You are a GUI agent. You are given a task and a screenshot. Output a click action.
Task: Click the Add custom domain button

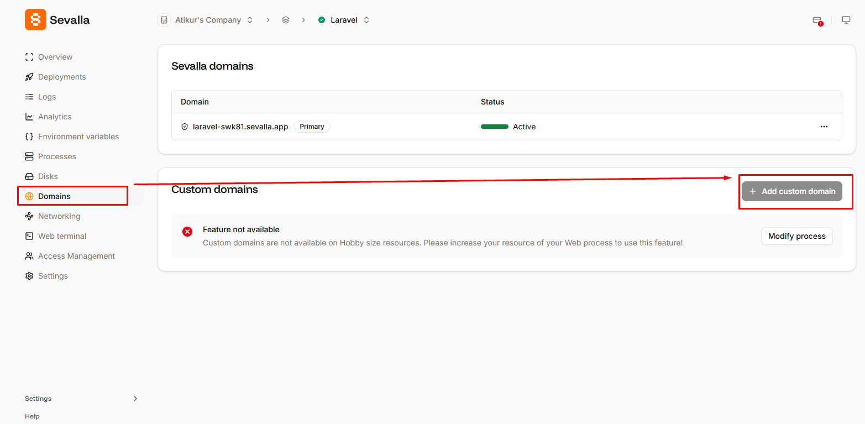click(x=791, y=191)
